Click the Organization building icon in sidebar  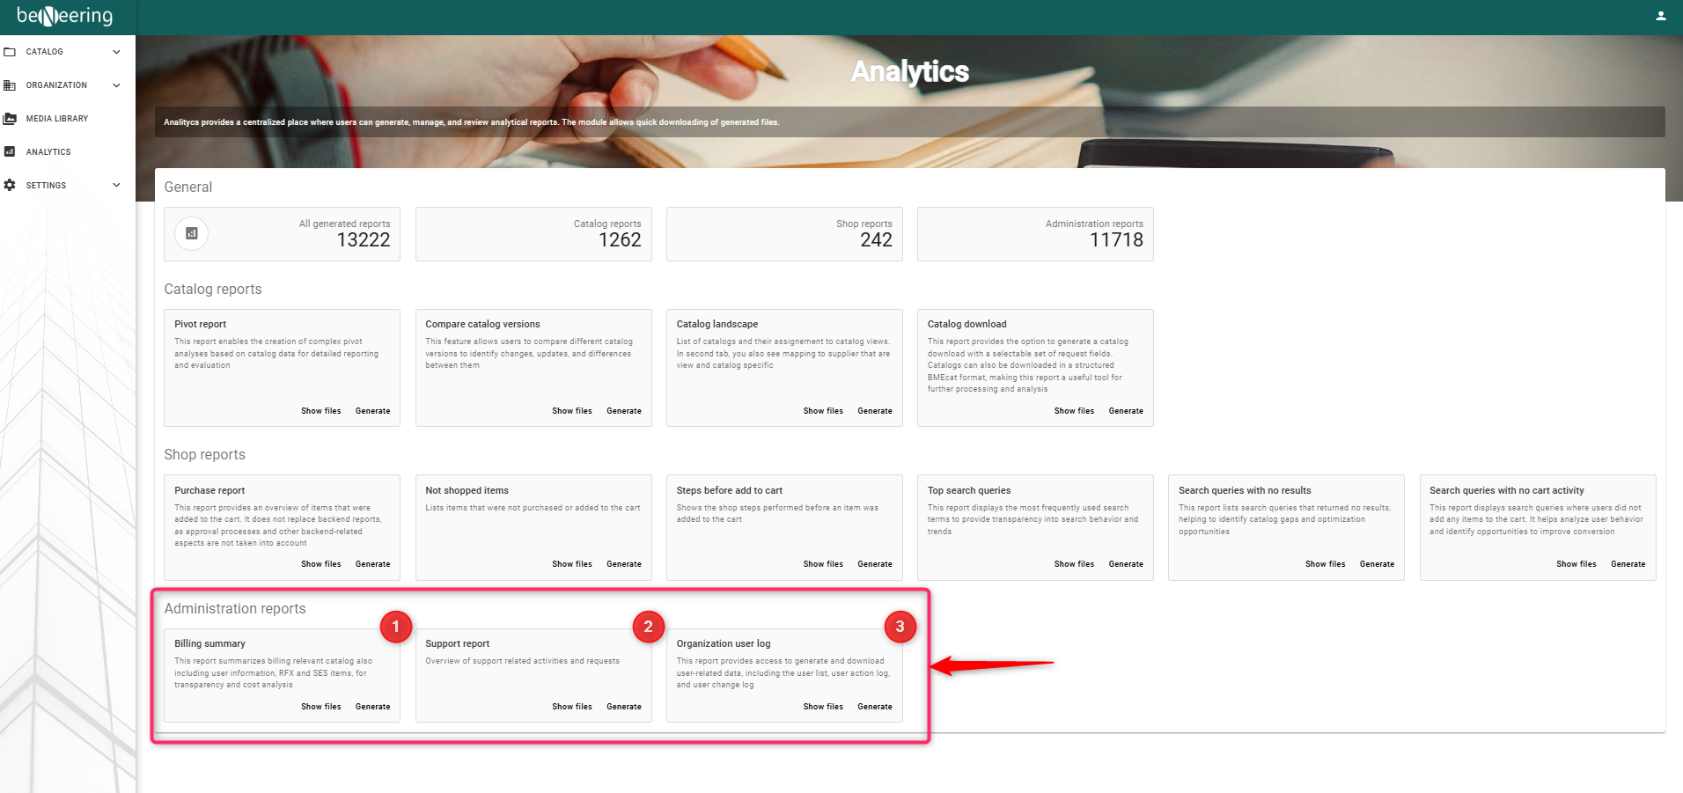11,85
